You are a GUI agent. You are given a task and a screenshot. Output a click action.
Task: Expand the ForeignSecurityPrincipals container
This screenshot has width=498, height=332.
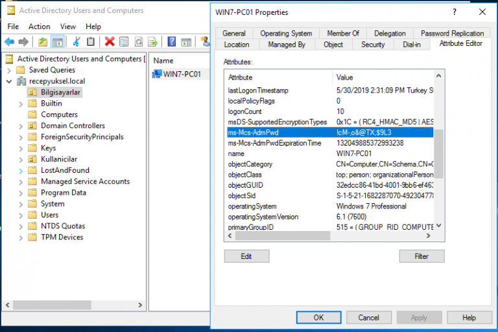[x=21, y=137]
